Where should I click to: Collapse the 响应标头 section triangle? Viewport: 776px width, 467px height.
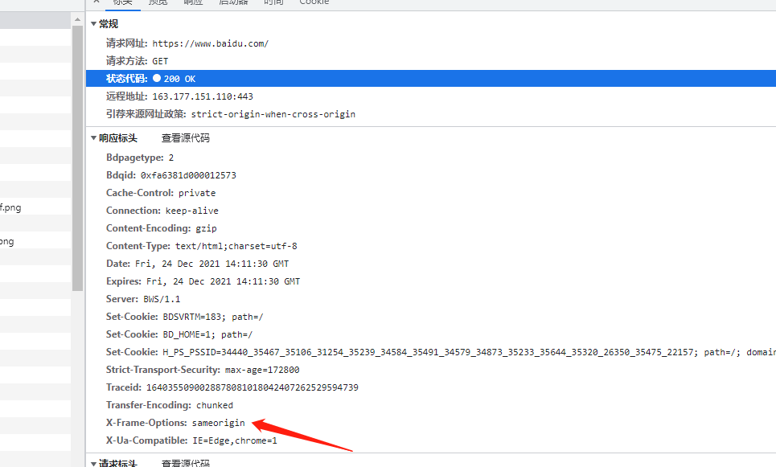[x=94, y=138]
